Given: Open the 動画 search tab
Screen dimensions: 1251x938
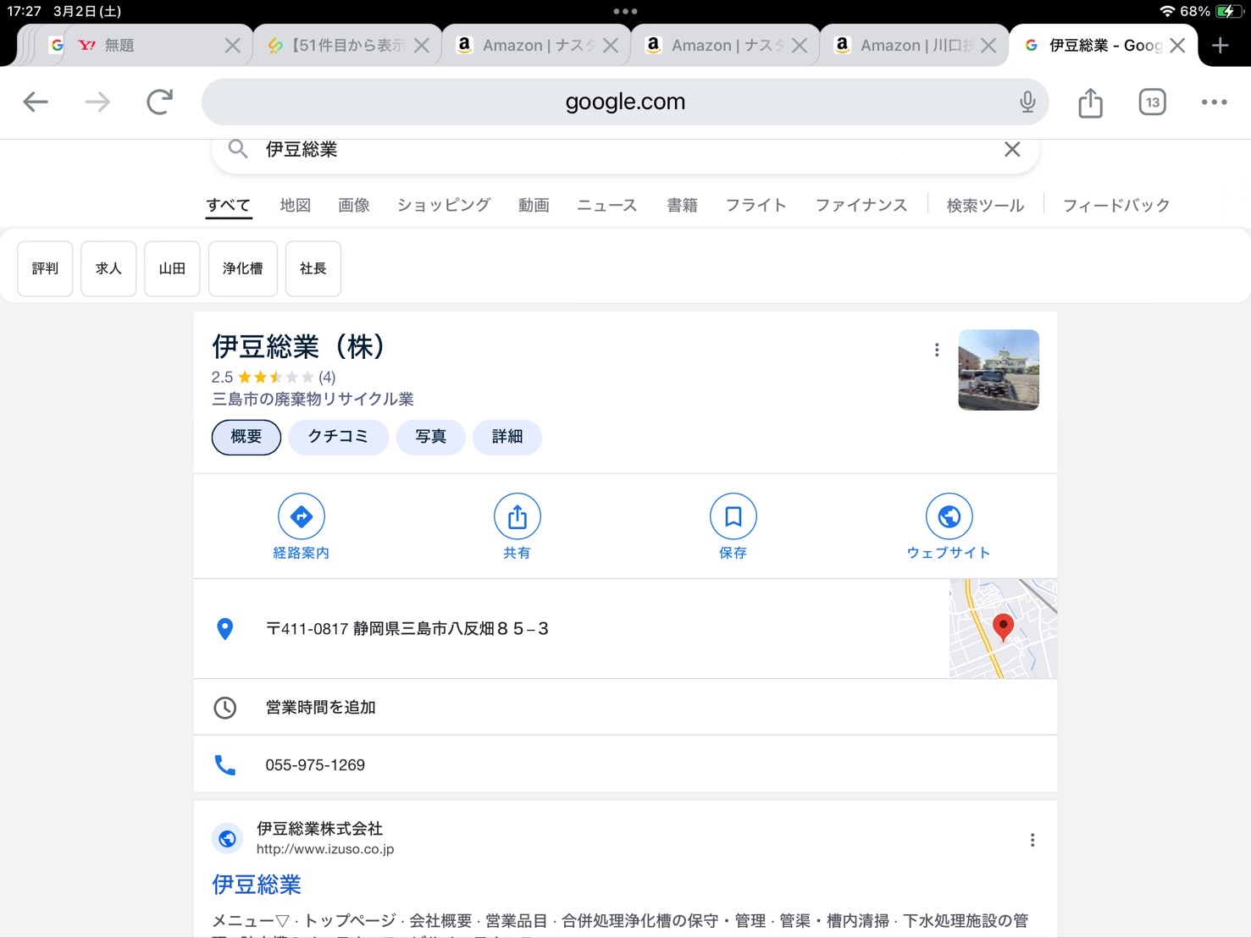Looking at the screenshot, I should [534, 205].
